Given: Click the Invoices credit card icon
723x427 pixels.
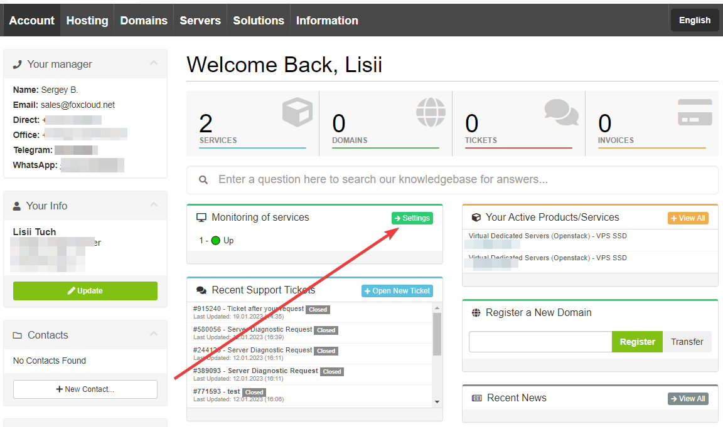Looking at the screenshot, I should tap(695, 113).
